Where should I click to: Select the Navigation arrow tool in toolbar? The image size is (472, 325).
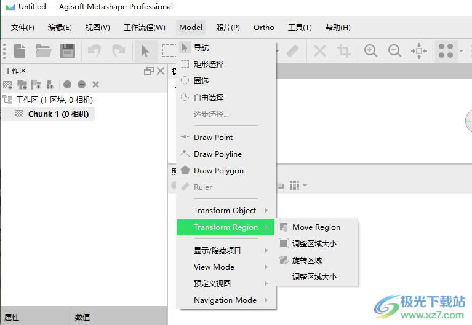pyautogui.click(x=145, y=51)
